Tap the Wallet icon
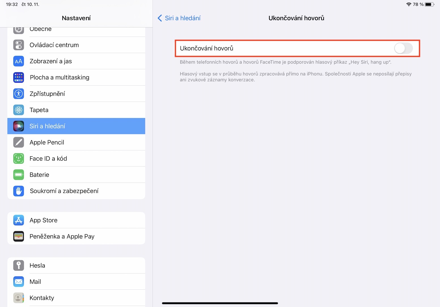Viewport: 440px width, 307px height. pos(19,236)
